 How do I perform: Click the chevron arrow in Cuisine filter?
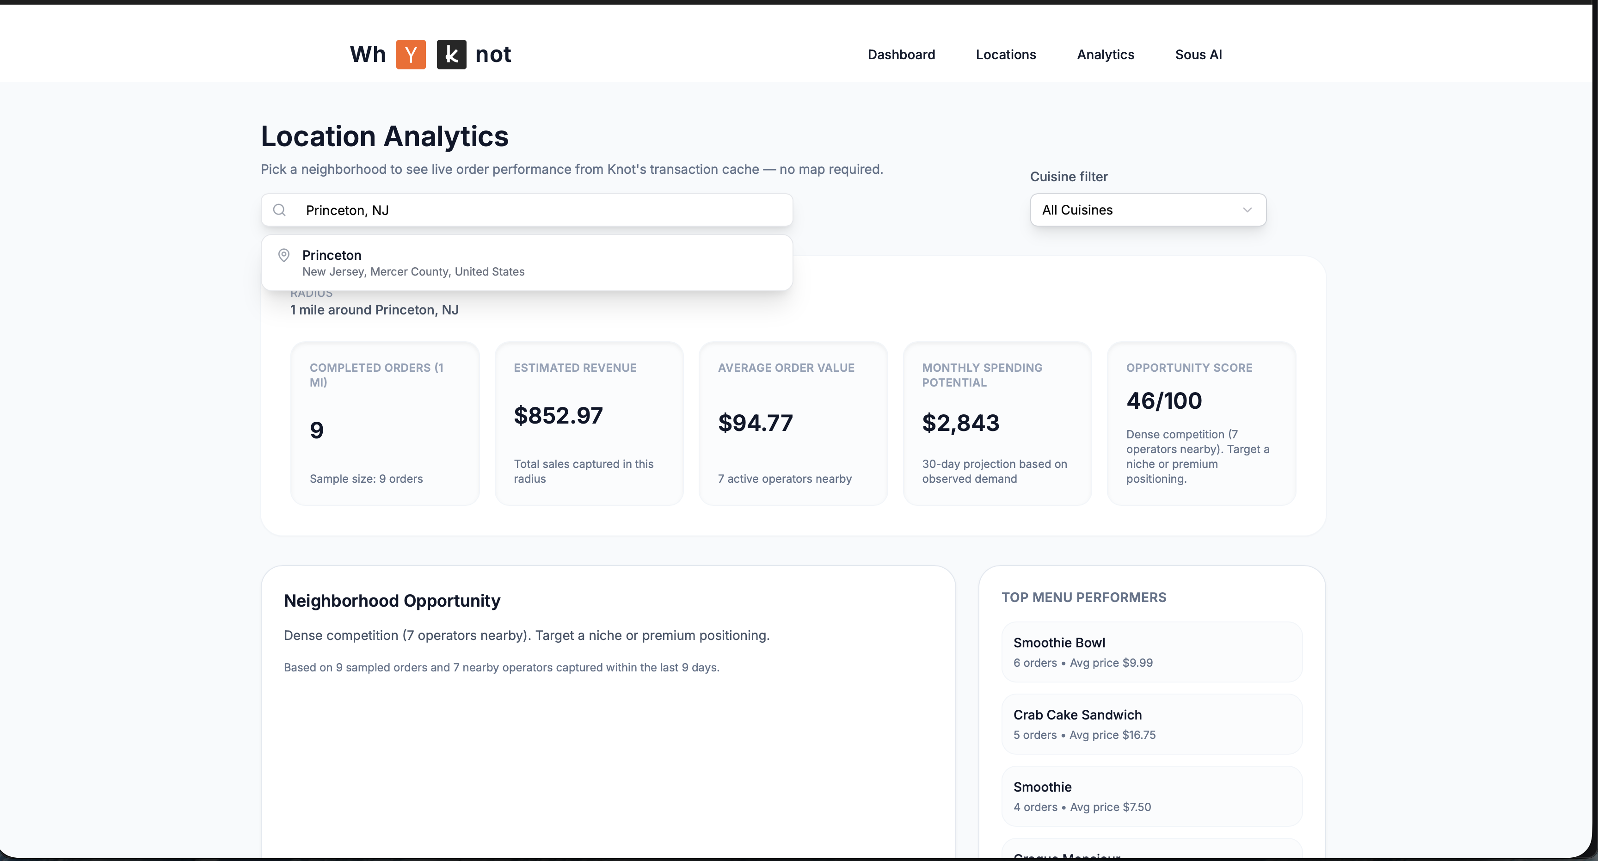tap(1247, 210)
